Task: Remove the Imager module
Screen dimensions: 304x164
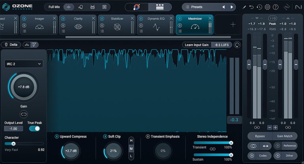Action: (x=54, y=18)
